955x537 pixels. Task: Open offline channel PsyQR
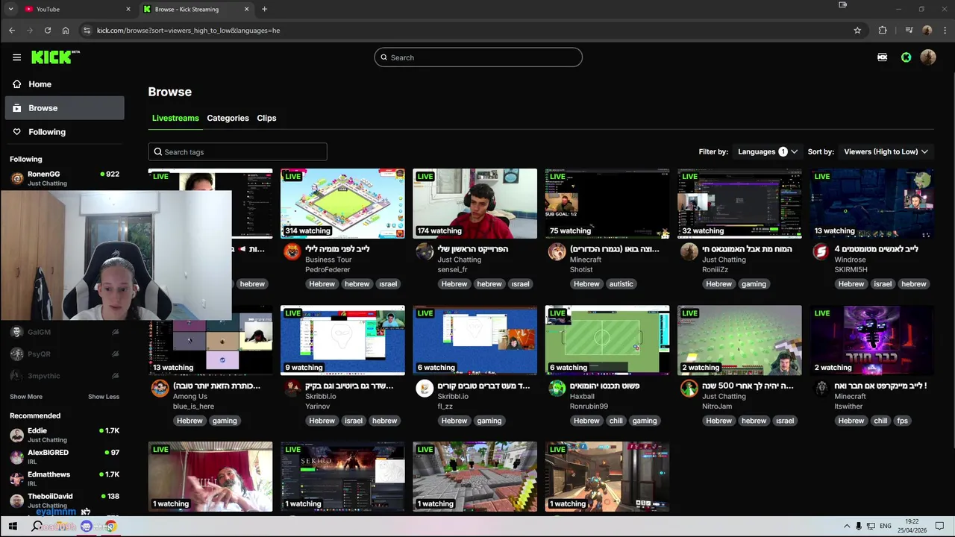tap(65, 354)
